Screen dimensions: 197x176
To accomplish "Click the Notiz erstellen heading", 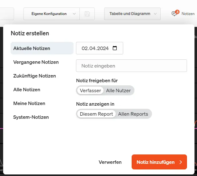I will (x=30, y=33).
